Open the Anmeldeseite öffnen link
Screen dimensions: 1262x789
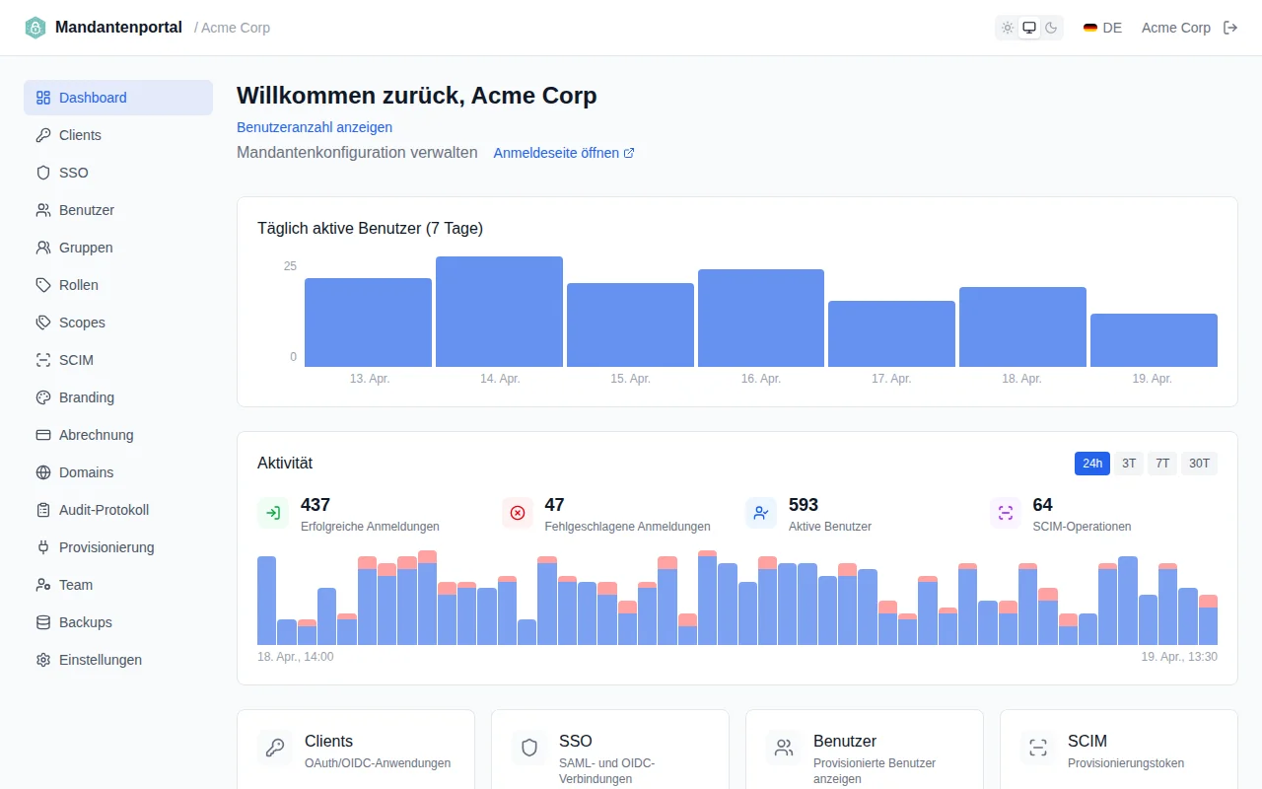(x=564, y=153)
